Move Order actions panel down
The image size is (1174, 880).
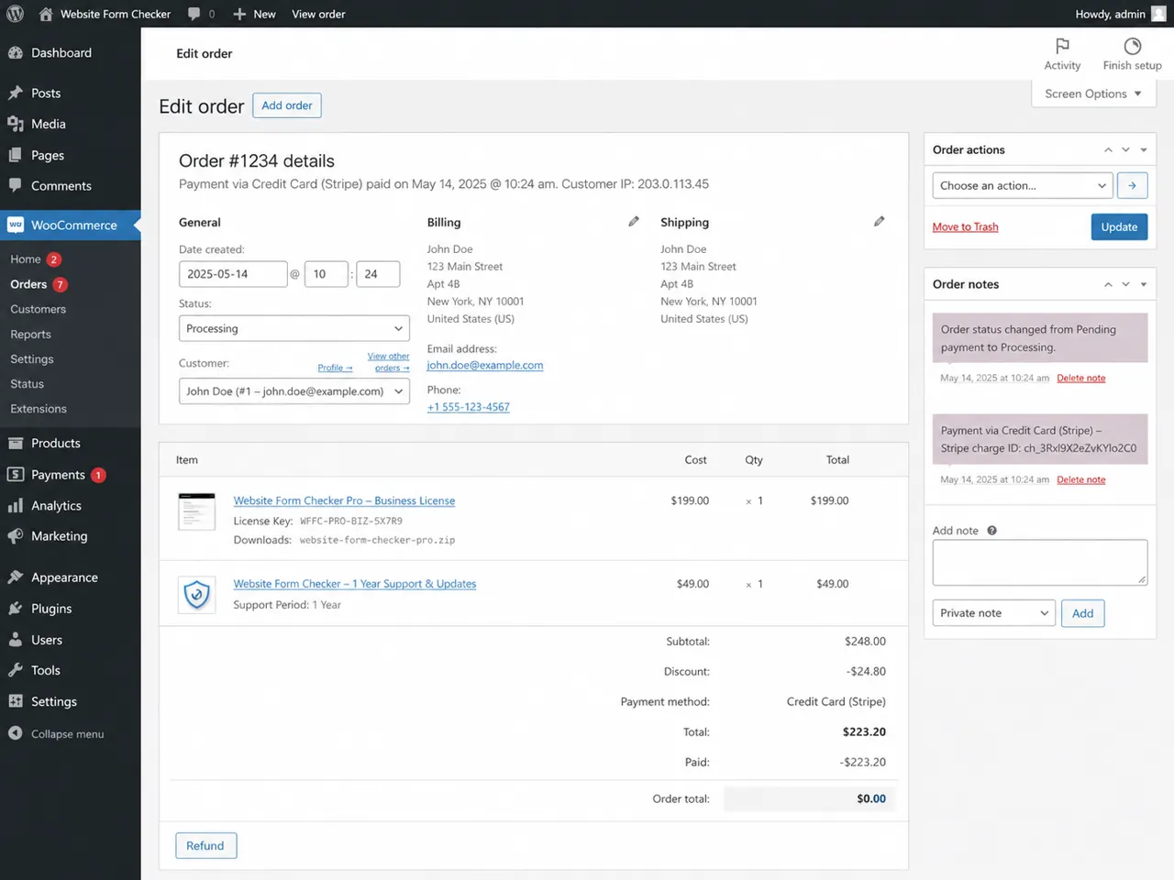1125,149
